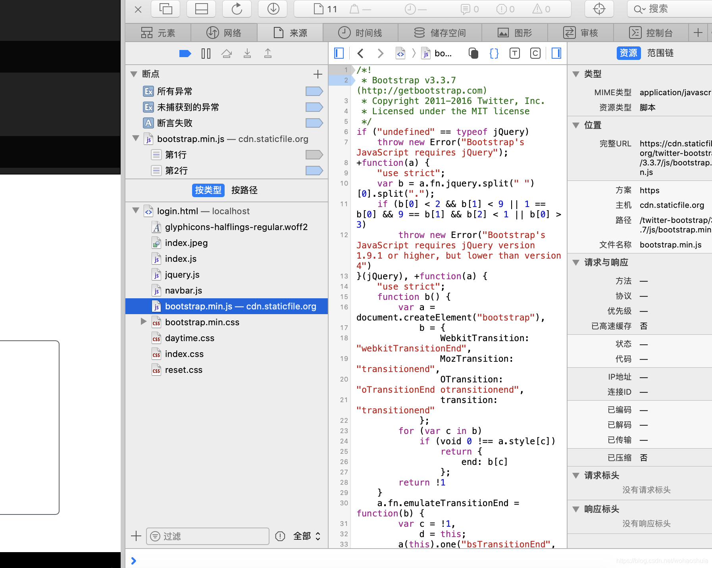
Task: Go back in source history arrow
Action: click(360, 53)
